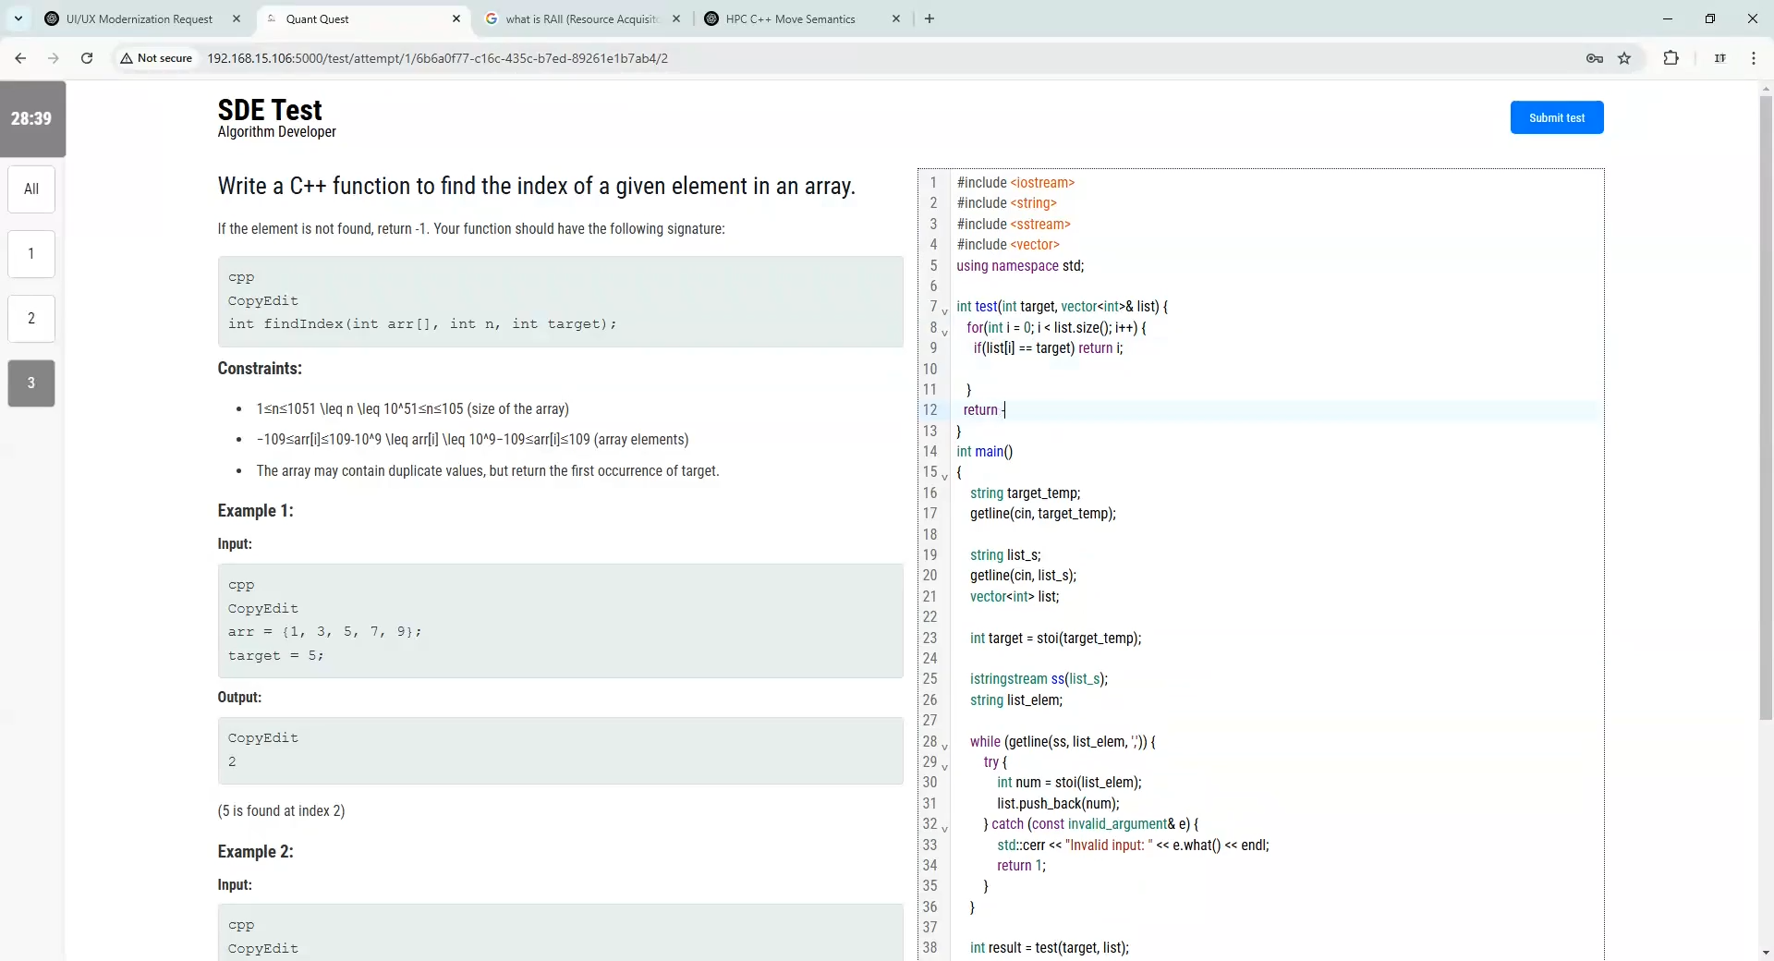Click 'int target = stoi(target_temp);' line
Screen dimensions: 1774x961
click(1056, 639)
